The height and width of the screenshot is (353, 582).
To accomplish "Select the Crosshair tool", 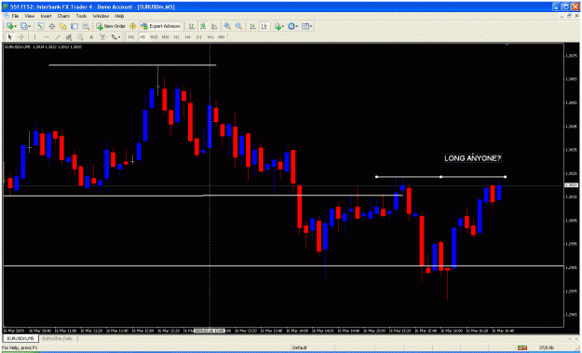I will [x=21, y=37].
